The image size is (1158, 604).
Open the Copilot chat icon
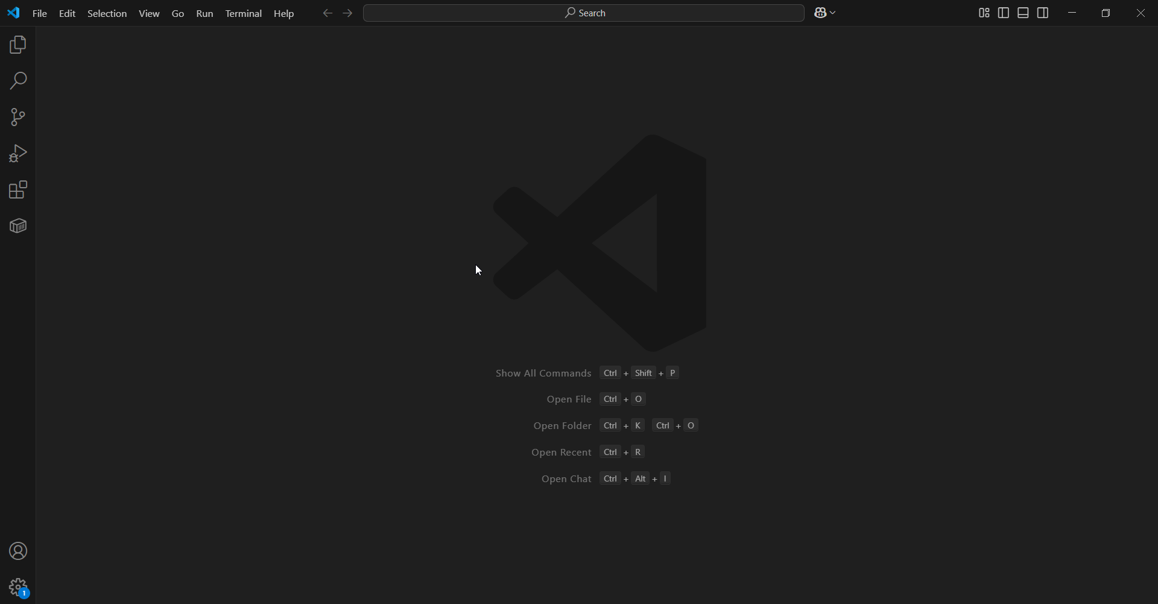click(x=820, y=13)
